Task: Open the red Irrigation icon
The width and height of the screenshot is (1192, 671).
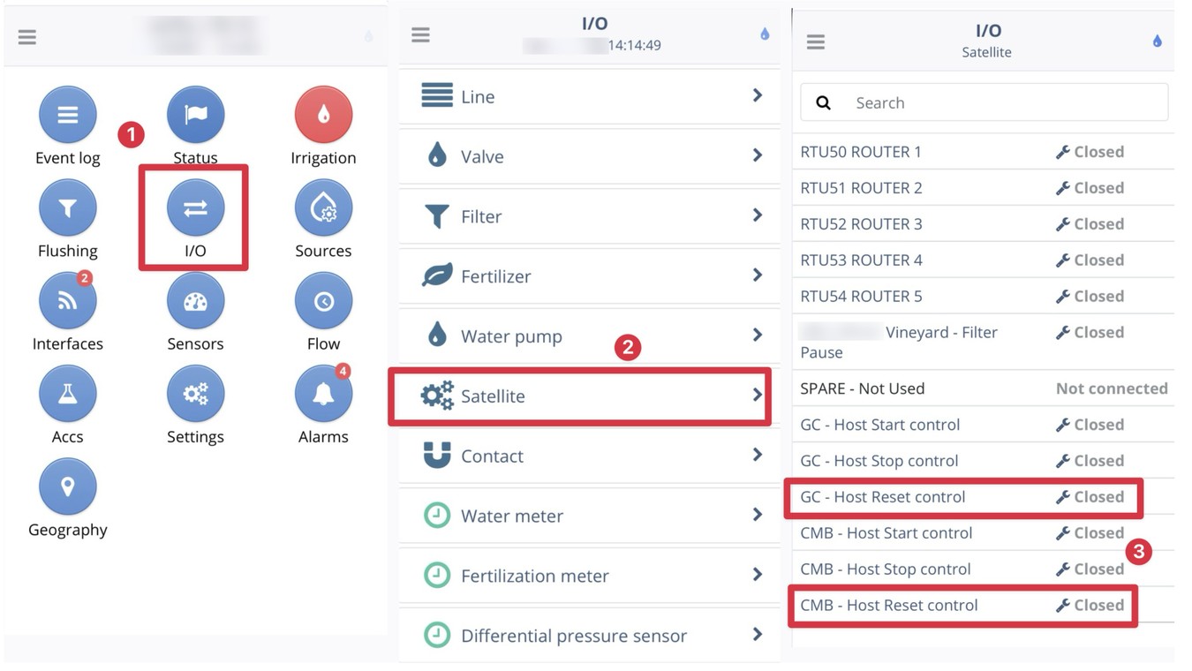Action: (x=323, y=116)
